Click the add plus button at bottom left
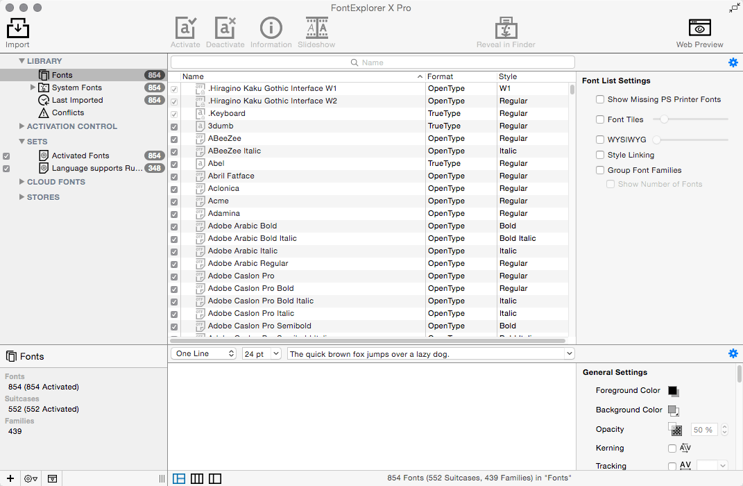743x486 pixels. click(x=10, y=478)
